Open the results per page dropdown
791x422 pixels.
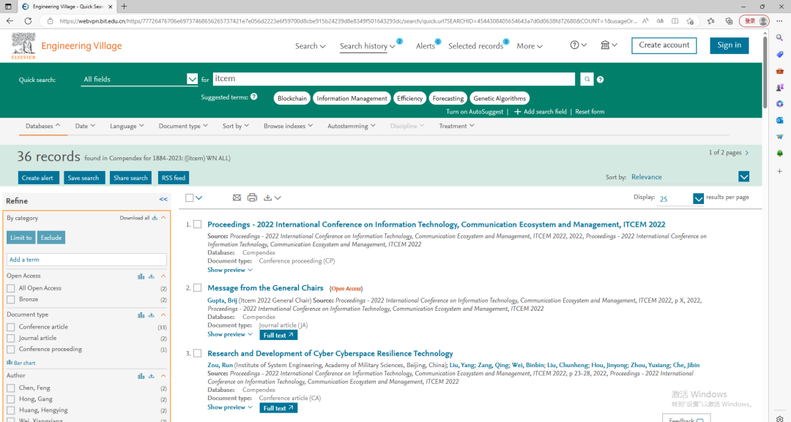(698, 199)
